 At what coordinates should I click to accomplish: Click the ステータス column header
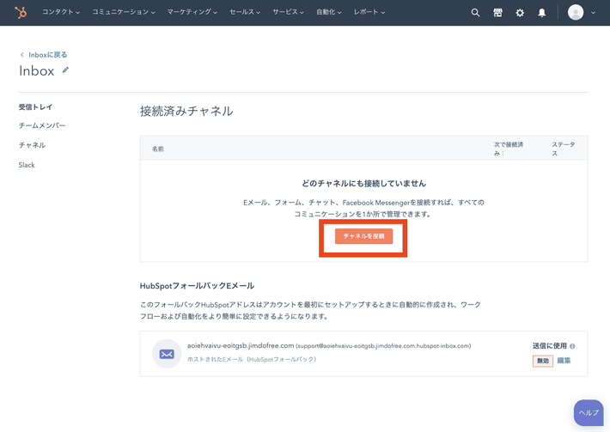pos(563,149)
